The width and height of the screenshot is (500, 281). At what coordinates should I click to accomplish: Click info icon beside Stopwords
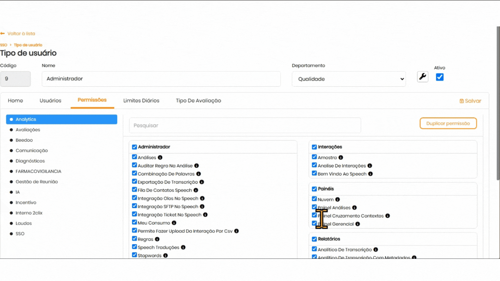(x=165, y=256)
